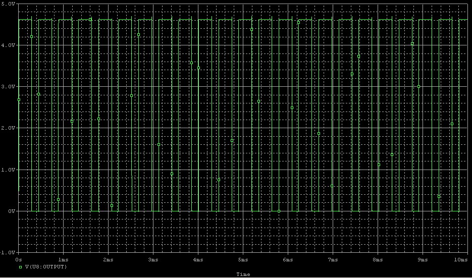
Task: Click the 2ms X-axis label
Action: pyautogui.click(x=108, y=259)
